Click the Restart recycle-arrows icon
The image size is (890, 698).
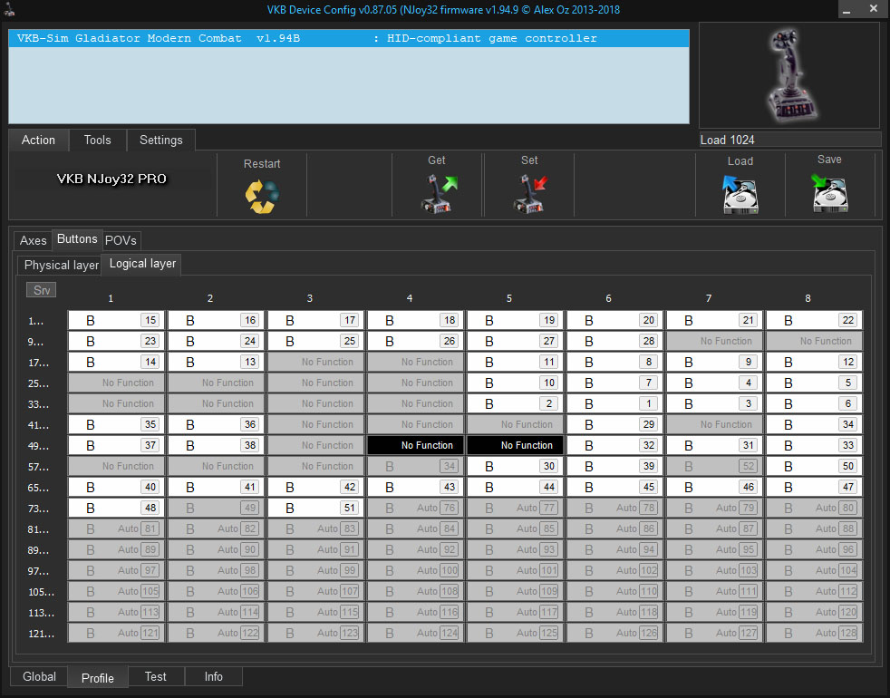pyautogui.click(x=262, y=195)
